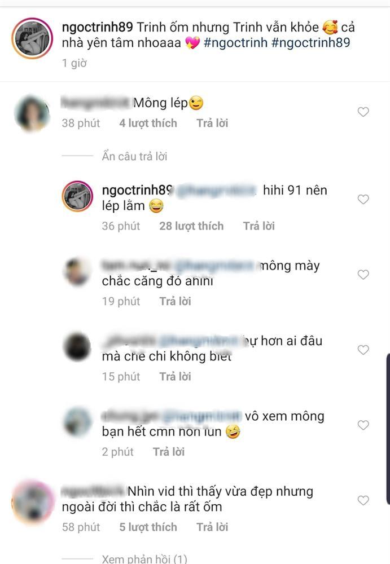Viewport: 390px width, 564px height.
Task: Expand replies with 'Xem phản hồi (1)'
Action: (144, 558)
